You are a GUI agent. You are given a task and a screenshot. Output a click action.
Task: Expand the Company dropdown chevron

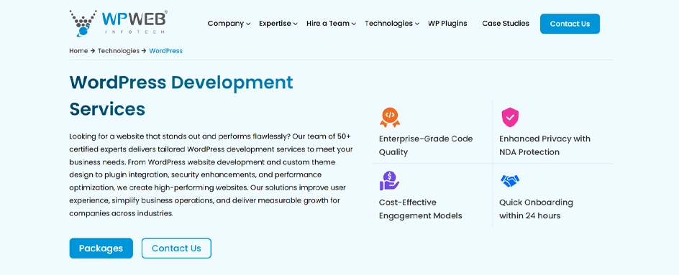[x=248, y=24]
